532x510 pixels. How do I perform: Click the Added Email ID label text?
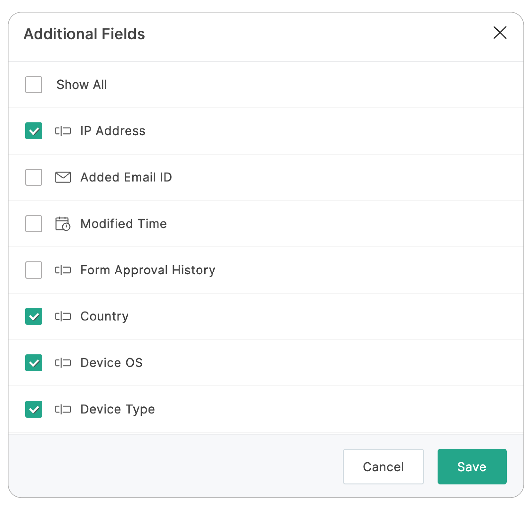click(126, 177)
